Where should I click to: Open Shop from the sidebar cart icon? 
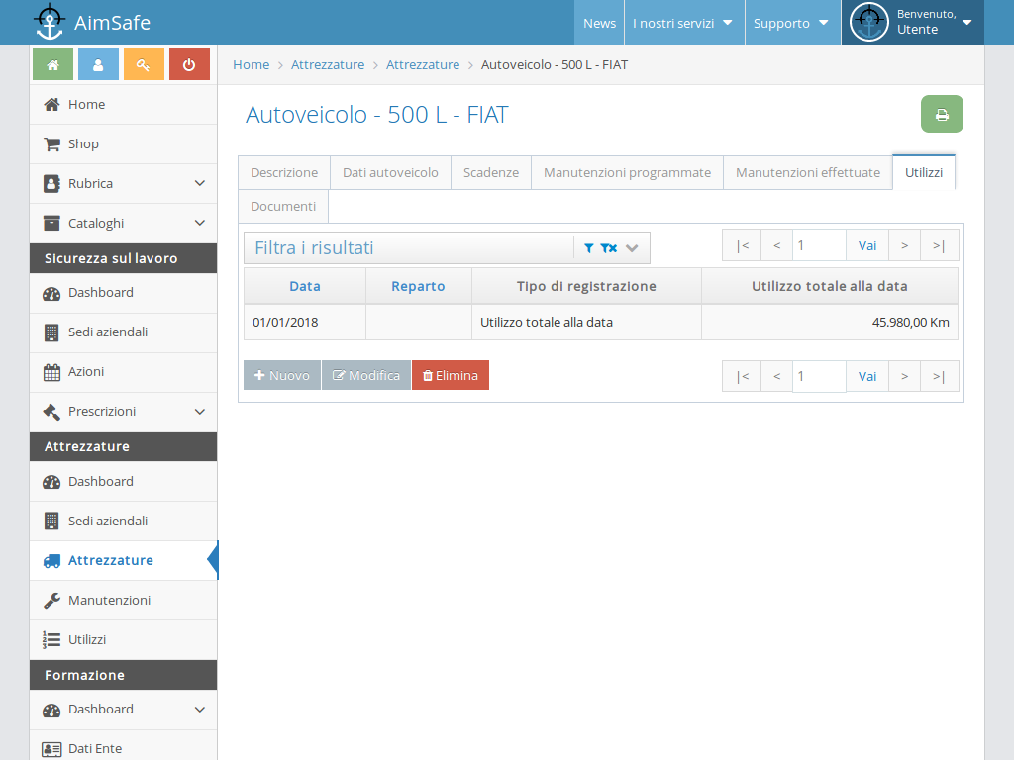(x=124, y=144)
